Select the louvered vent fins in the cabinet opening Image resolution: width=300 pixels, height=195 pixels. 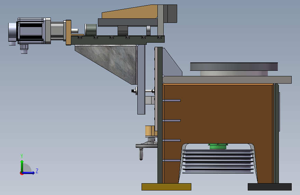click(x=218, y=162)
